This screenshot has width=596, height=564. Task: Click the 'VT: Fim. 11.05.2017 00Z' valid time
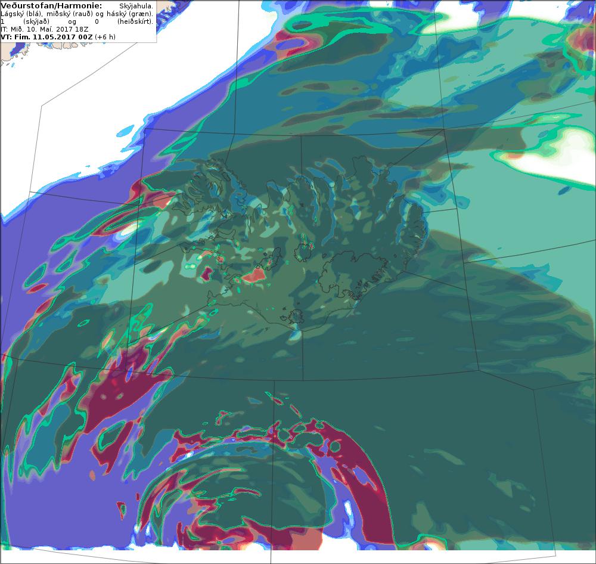(x=46, y=37)
